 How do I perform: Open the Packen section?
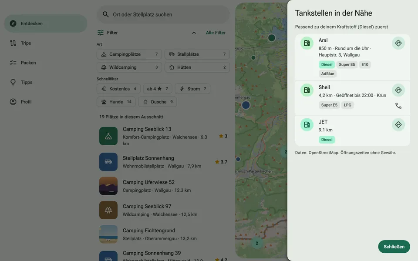pyautogui.click(x=46, y=63)
